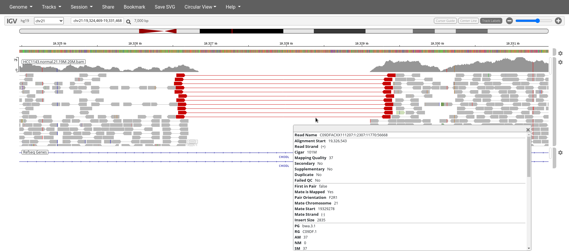Toggle the Track Labels button
This screenshot has height=251, width=569.
click(x=491, y=21)
